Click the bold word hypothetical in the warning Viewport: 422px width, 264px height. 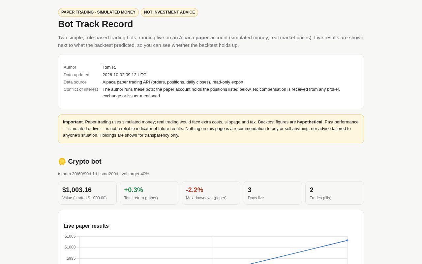click(310, 122)
